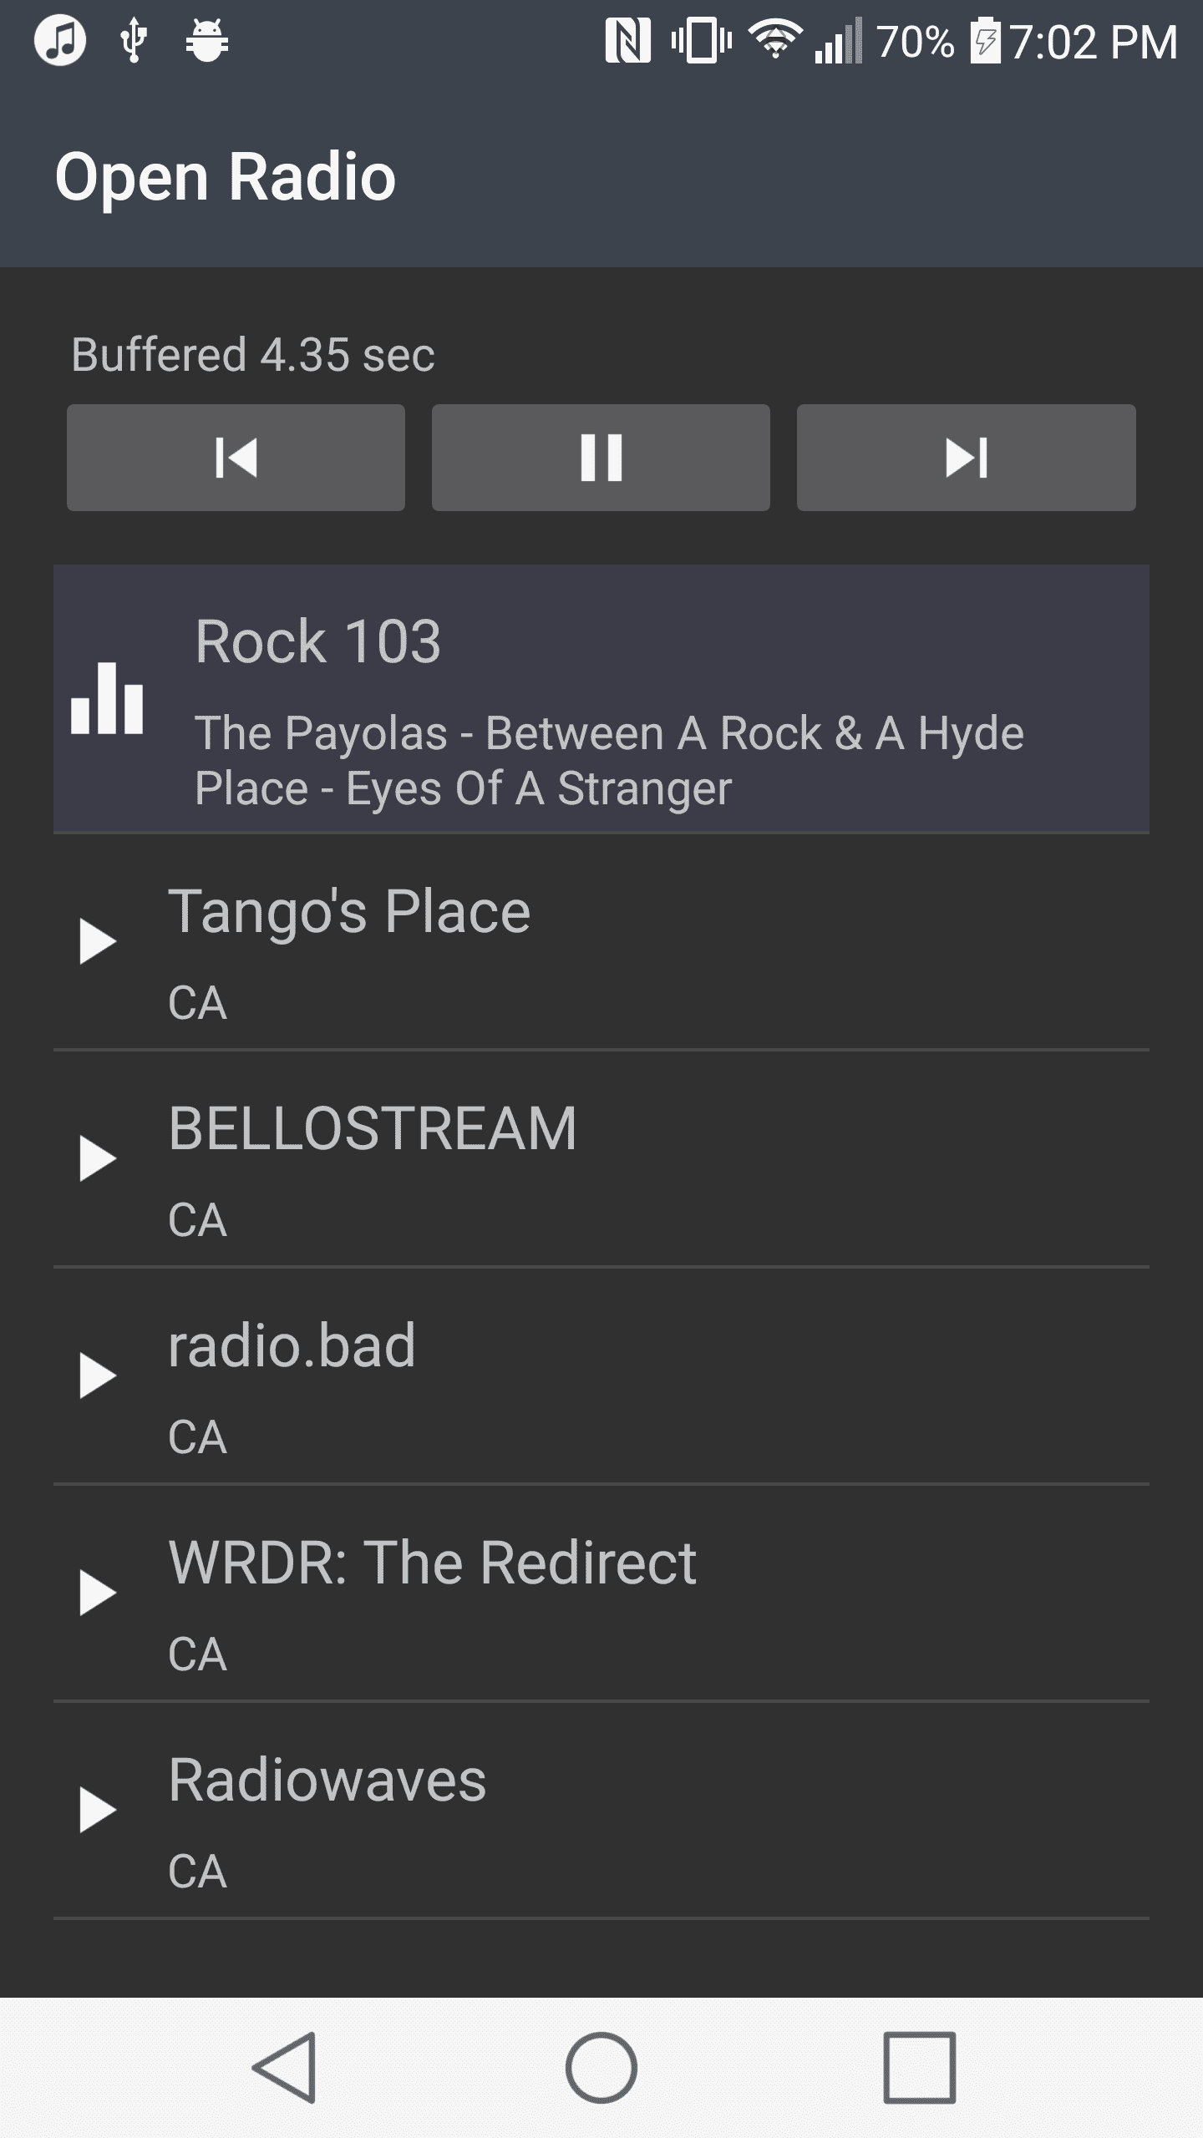This screenshot has height=2138, width=1203.
Task: Hit play arrow next to WRDR: The Redirect
Action: 97,1593
